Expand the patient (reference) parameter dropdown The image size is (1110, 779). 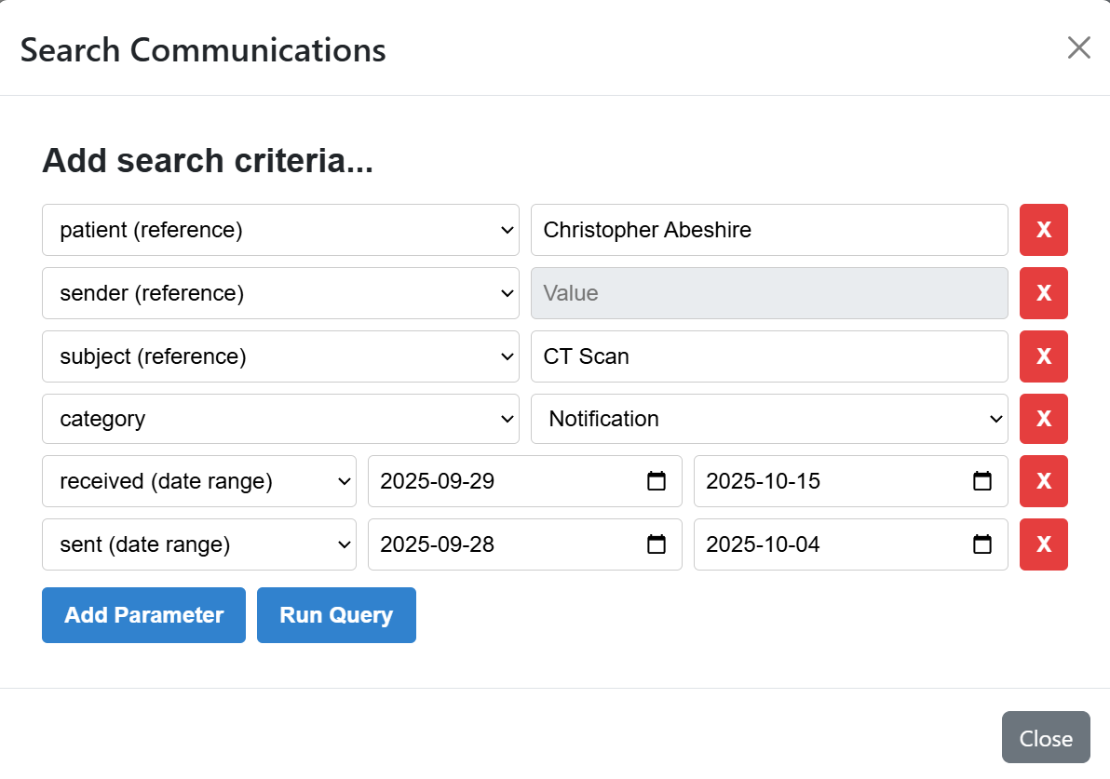[x=279, y=230]
